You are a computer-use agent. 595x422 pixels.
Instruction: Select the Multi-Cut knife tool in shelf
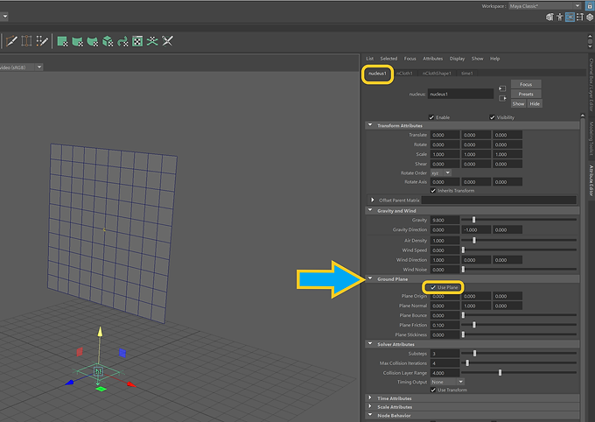(11, 41)
